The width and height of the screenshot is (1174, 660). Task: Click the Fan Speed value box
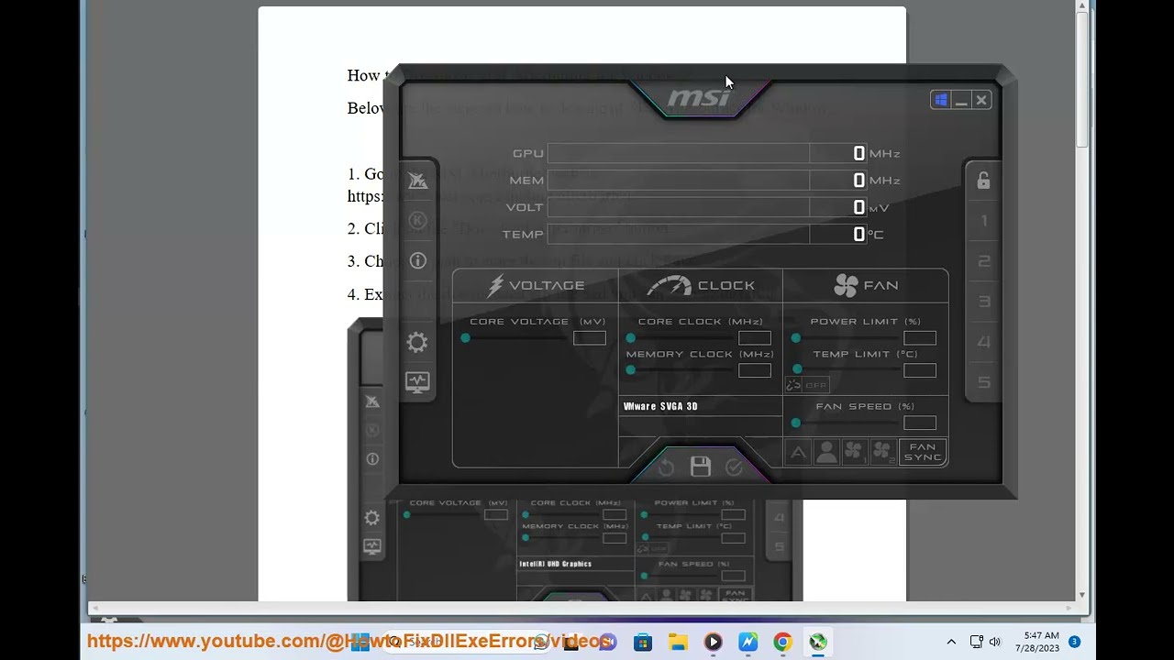pyautogui.click(x=920, y=423)
